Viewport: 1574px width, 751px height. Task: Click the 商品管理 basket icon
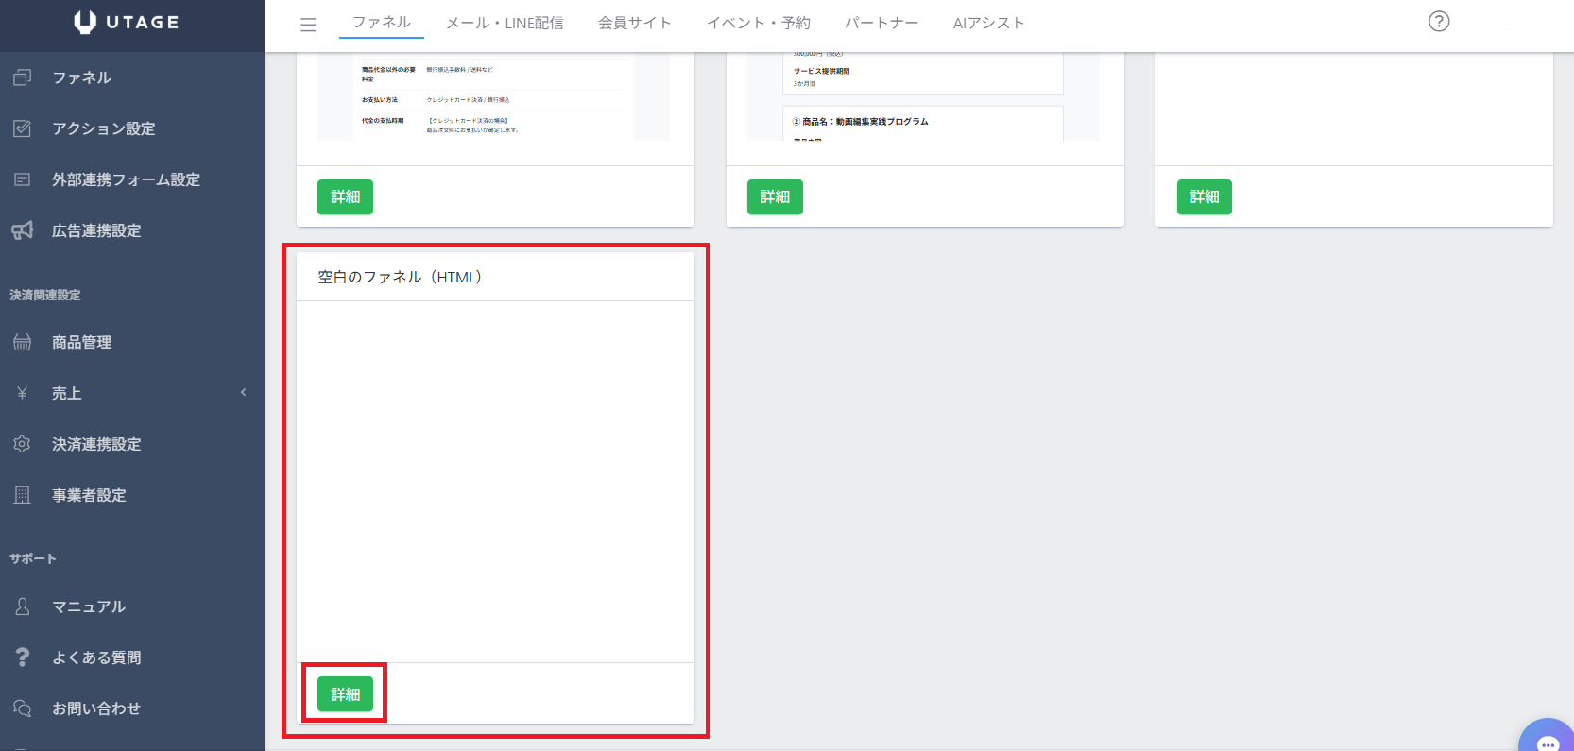click(23, 342)
